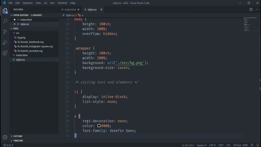
Task: Click the #000 color swatch on line 31
Action: (x=99, y=126)
